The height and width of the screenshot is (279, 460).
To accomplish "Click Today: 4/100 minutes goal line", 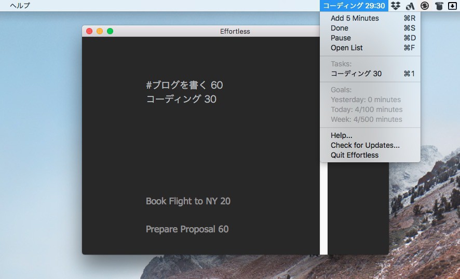I will click(x=367, y=109).
